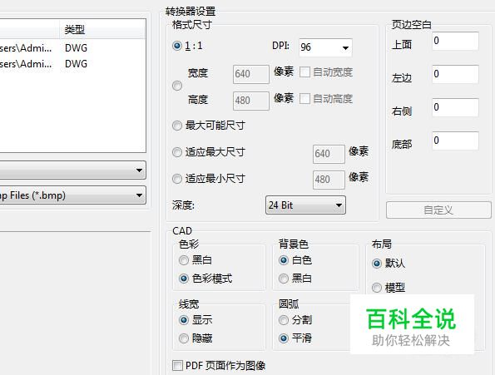Select the 最大可能尺寸 radio button
The image size is (495, 375).
(177, 126)
